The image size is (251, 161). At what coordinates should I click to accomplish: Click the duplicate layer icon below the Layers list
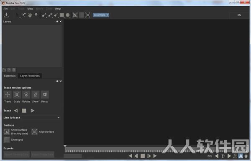[9, 70]
